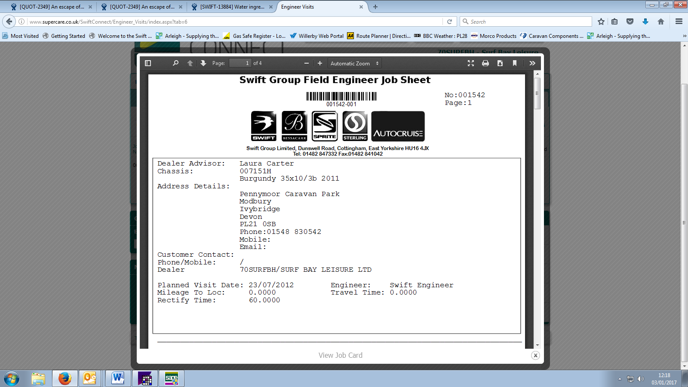Screen dimensions: 688x387
Task: Click the Autocruise brand logo
Action: [398, 126]
